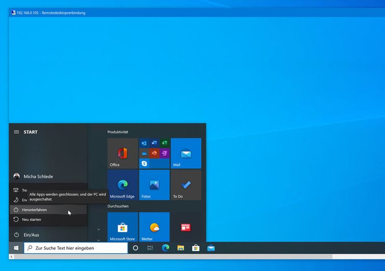385x271 pixels.
Task: Click the PowerPoint icon in Office folder tile
Action: [x=154, y=153]
